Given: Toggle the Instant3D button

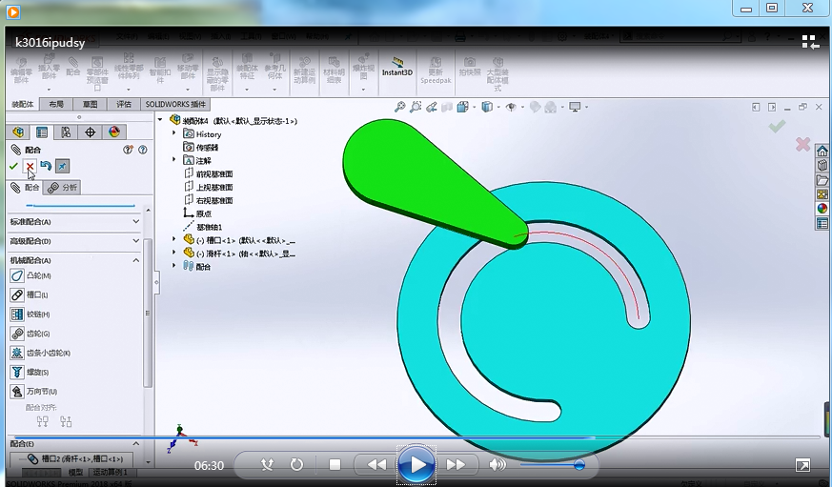Looking at the screenshot, I should (397, 66).
